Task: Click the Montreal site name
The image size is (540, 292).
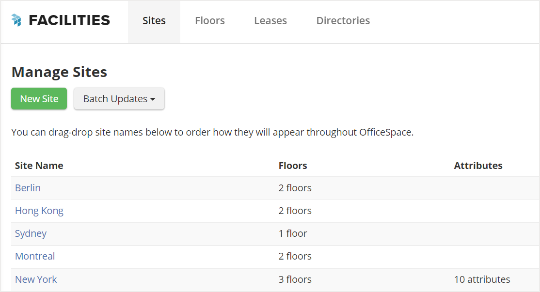Action: click(x=35, y=256)
